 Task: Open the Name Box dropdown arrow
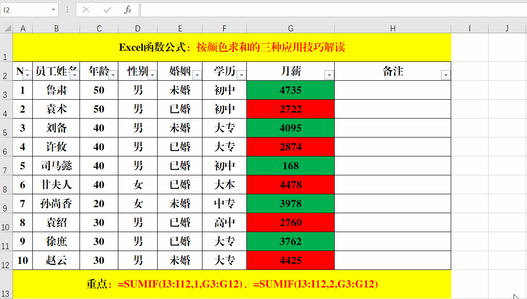point(53,10)
